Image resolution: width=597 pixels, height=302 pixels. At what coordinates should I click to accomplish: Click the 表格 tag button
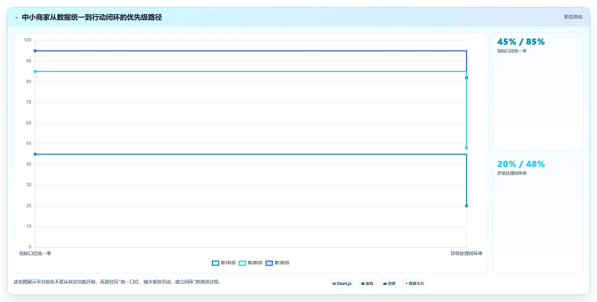tap(367, 283)
